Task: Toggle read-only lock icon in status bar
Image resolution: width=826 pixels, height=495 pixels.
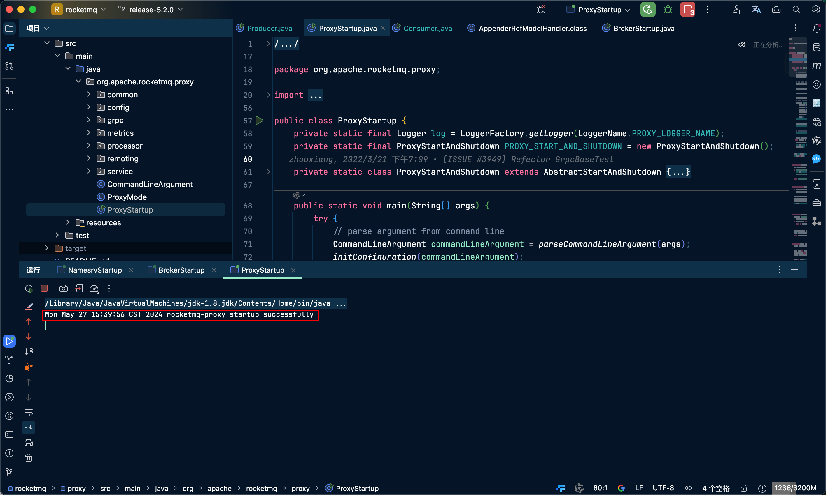Action: pos(744,488)
